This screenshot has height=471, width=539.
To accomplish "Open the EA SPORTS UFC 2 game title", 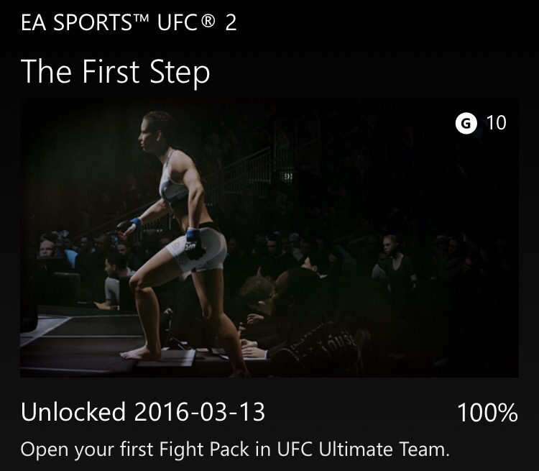I will pos(129,22).
